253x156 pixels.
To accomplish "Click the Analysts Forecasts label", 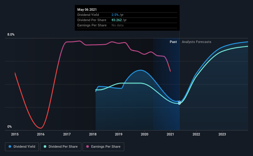I will (197, 42).
